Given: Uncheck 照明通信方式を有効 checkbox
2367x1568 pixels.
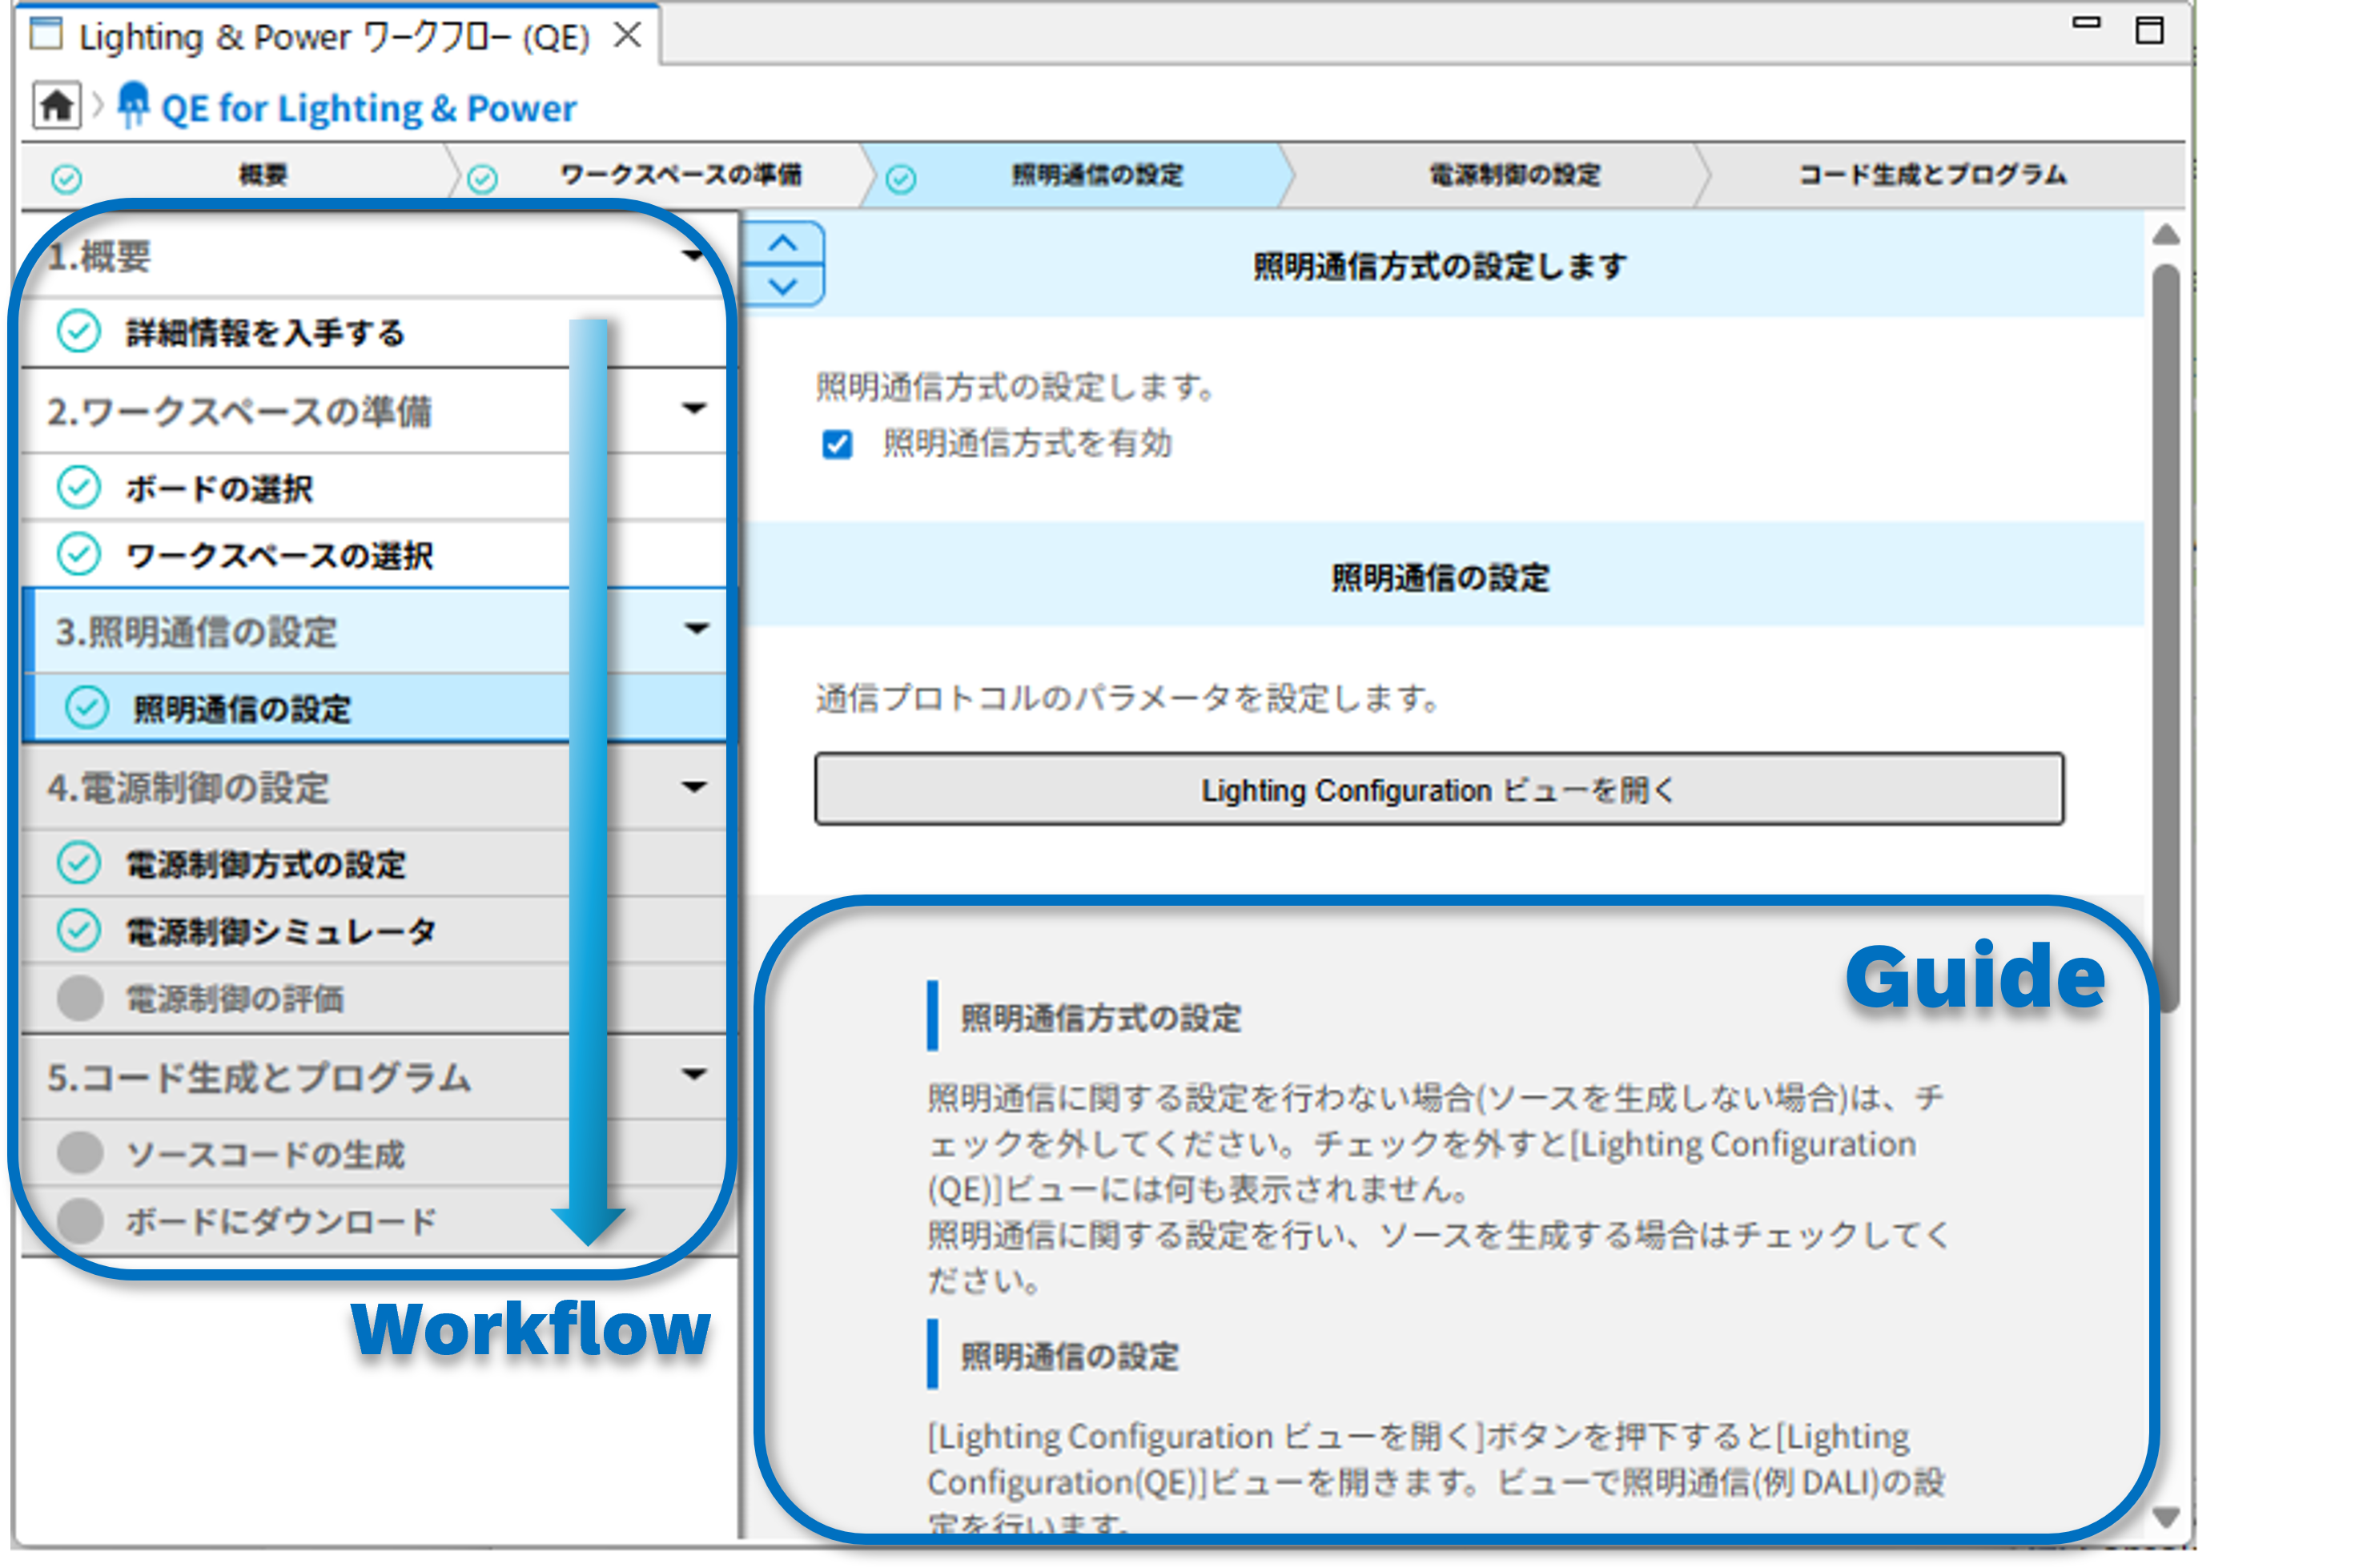Looking at the screenshot, I should click(x=837, y=443).
